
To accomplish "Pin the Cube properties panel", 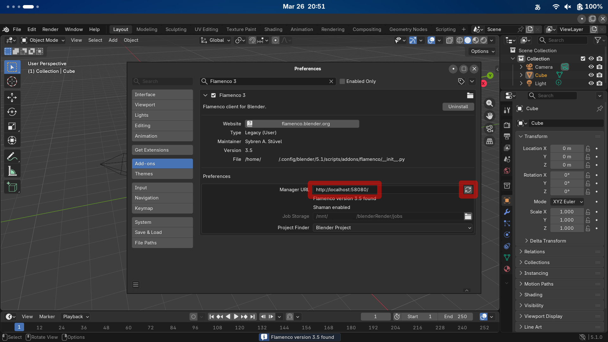I will (599, 109).
